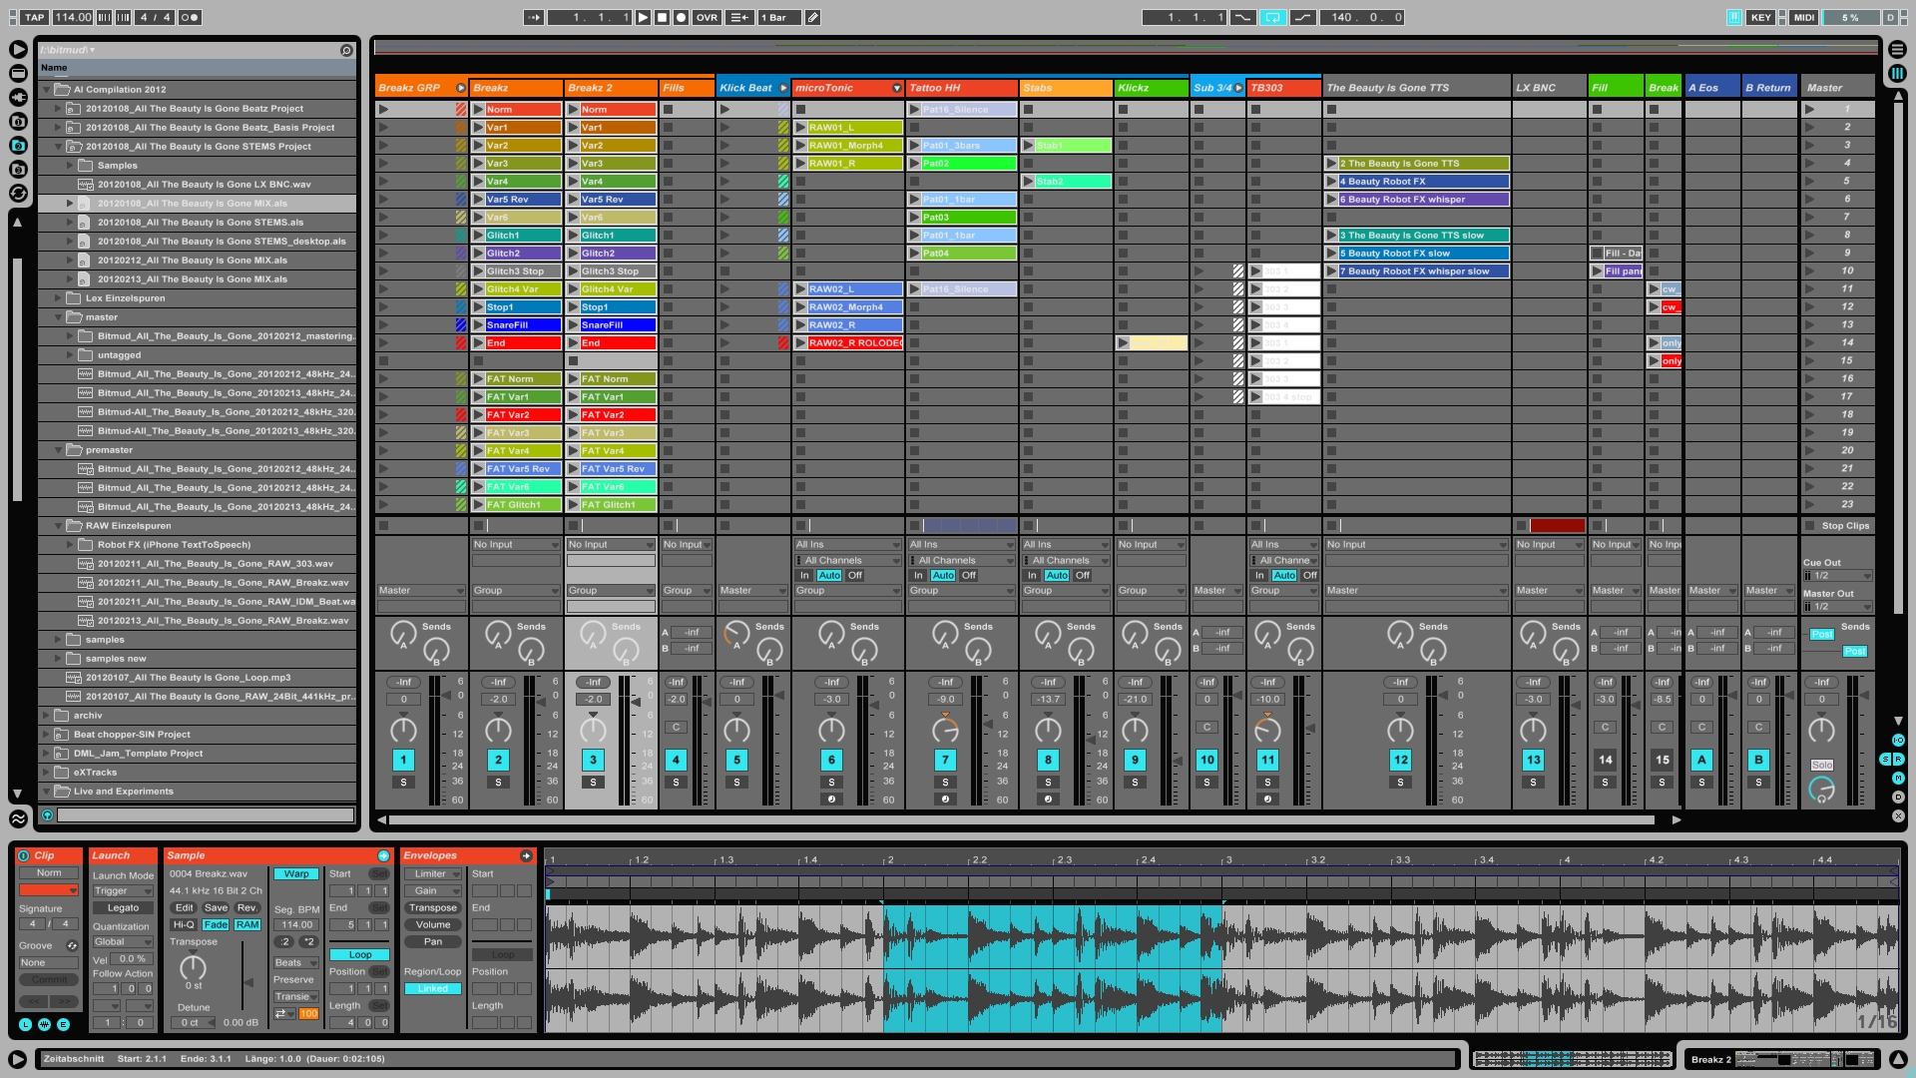Image resolution: width=1916 pixels, height=1078 pixels.
Task: Switch to Arrangement View selector icon
Action: click(x=1897, y=49)
